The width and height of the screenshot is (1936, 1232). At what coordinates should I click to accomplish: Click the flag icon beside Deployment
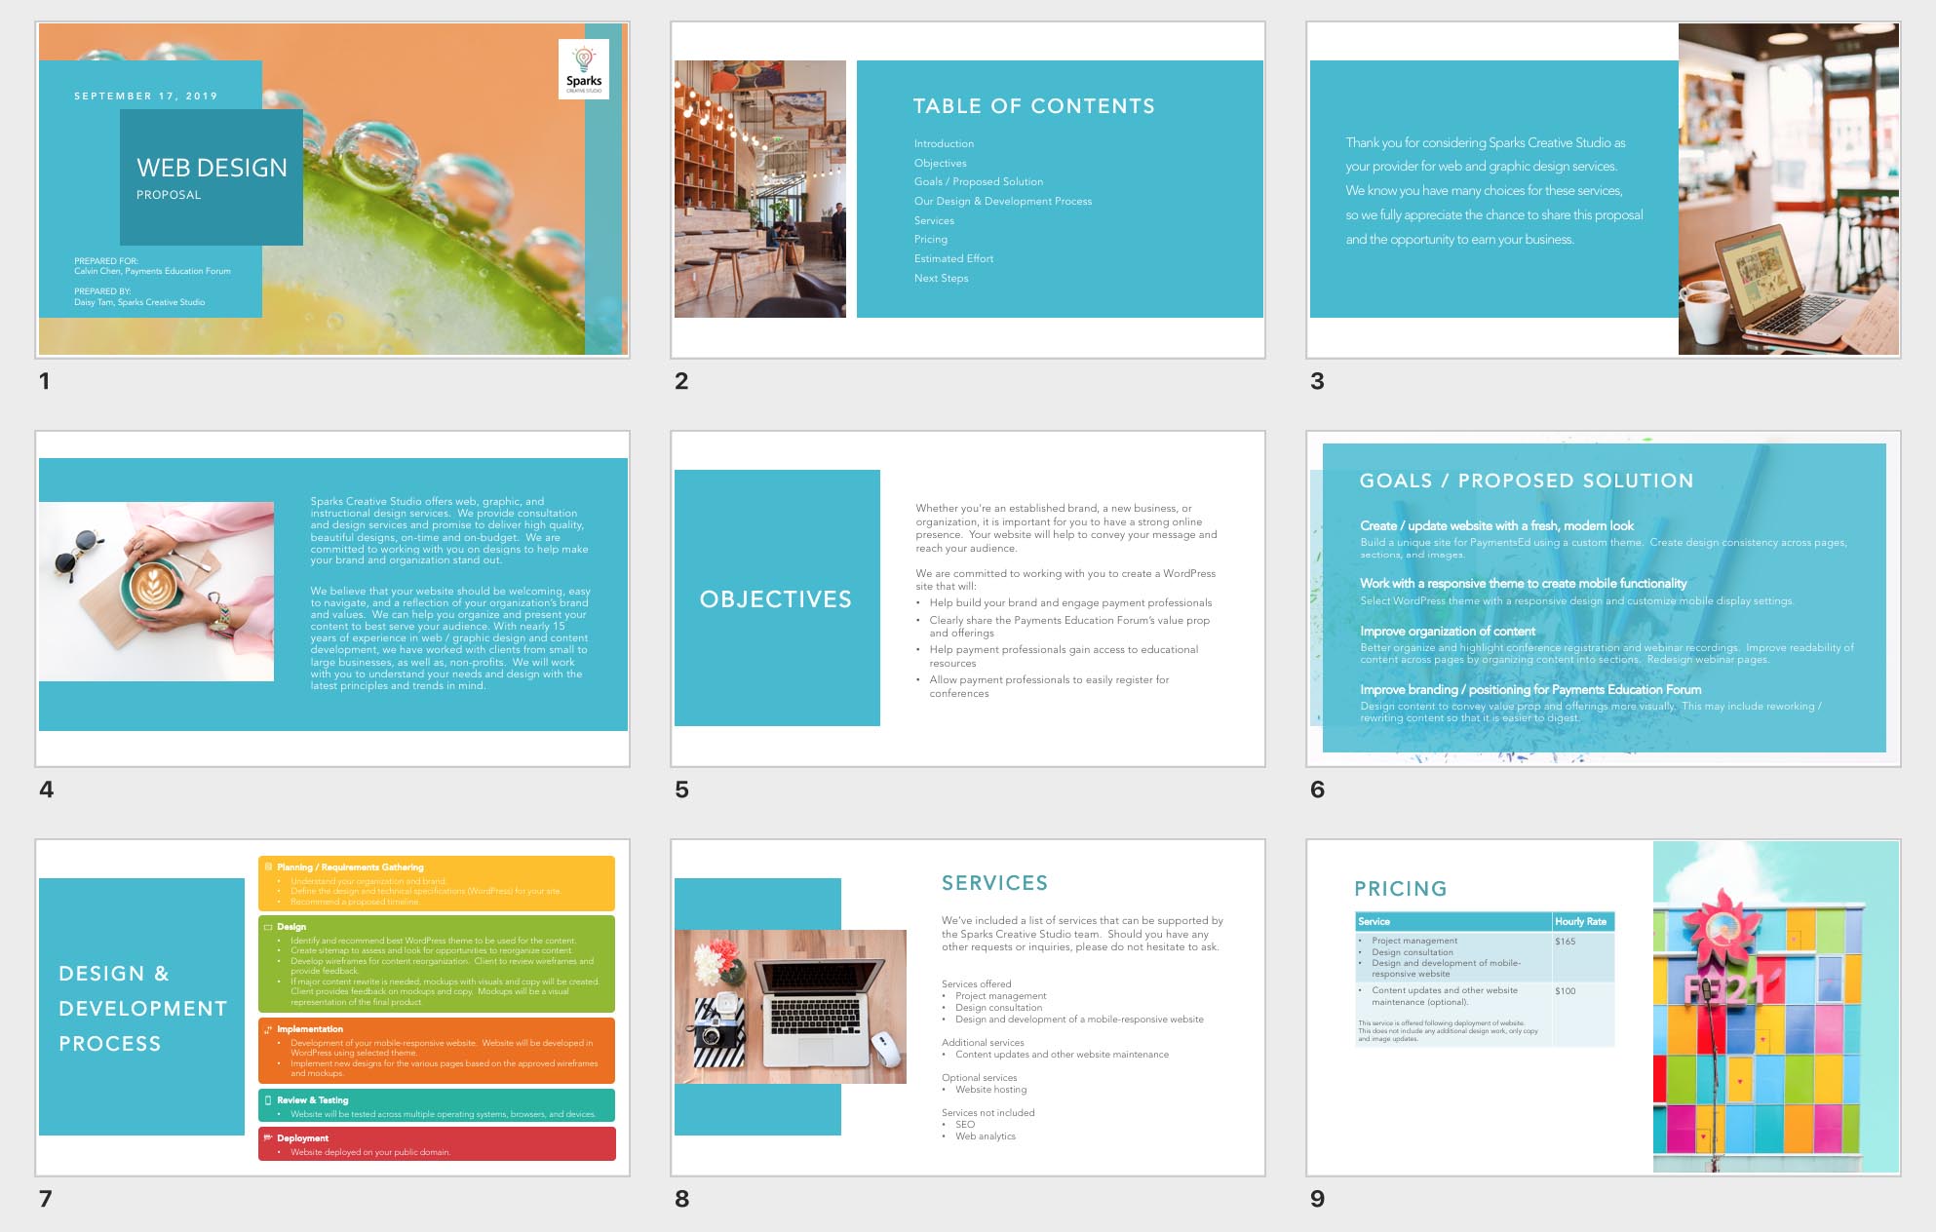(x=268, y=1138)
